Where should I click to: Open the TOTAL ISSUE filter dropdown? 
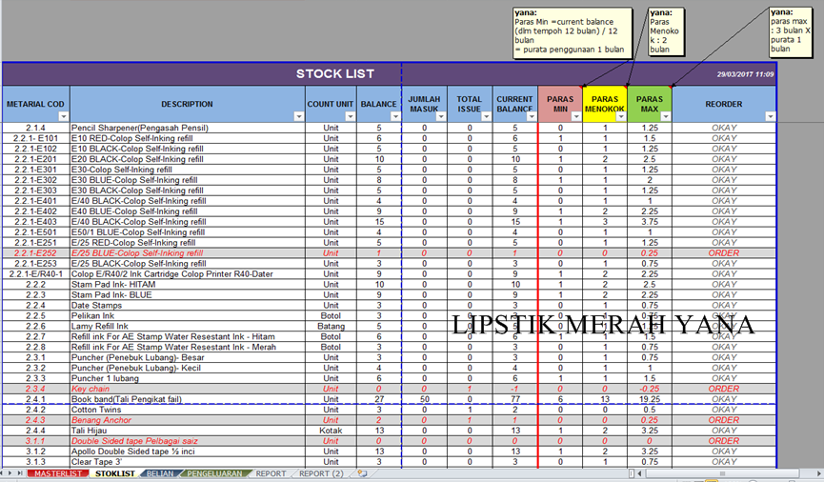486,116
